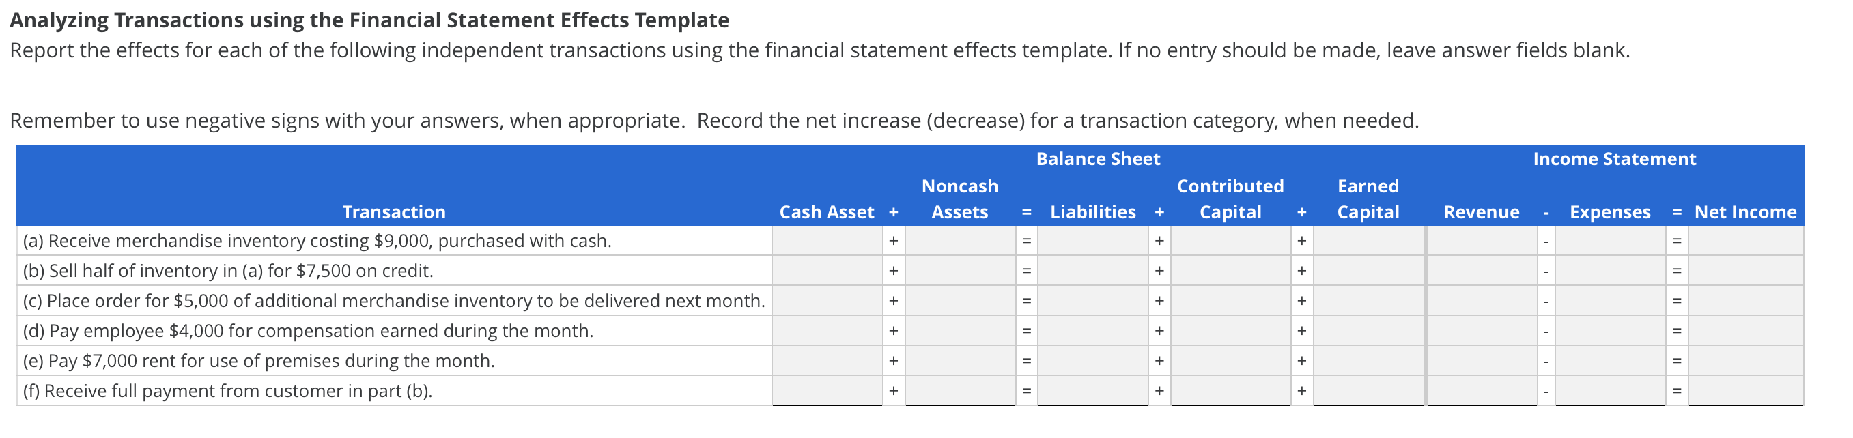Screen dimensions: 1853x438
Task: Click the Revenue field for transaction (b)
Action: (1482, 270)
